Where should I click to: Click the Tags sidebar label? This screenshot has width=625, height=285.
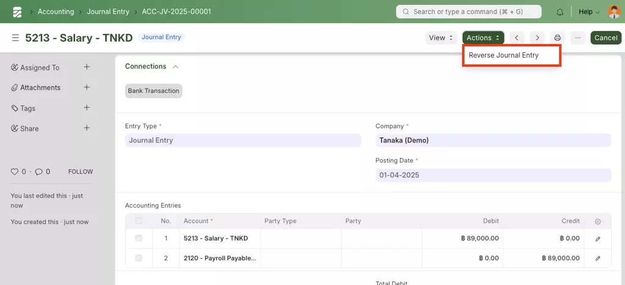(x=28, y=108)
